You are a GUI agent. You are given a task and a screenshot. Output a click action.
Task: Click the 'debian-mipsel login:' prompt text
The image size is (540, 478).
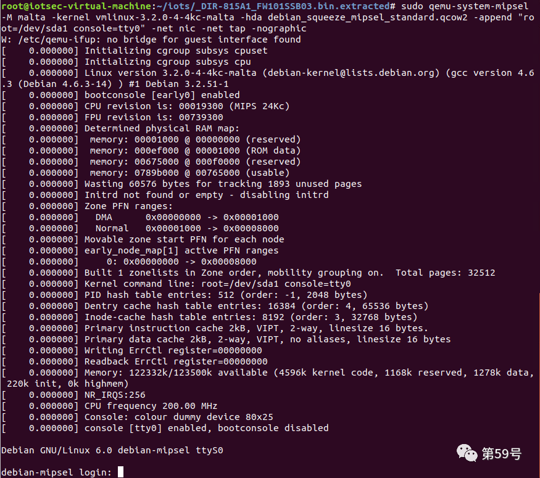[57, 472]
